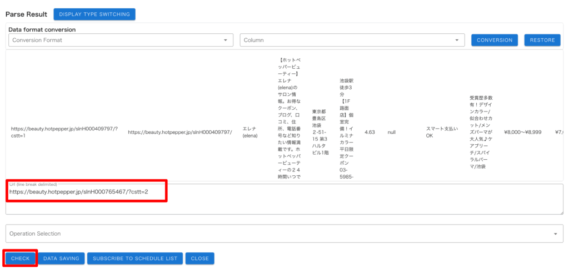Select the table cell with URL ending cstt=1
This screenshot has height=269, width=569.
tap(64, 132)
